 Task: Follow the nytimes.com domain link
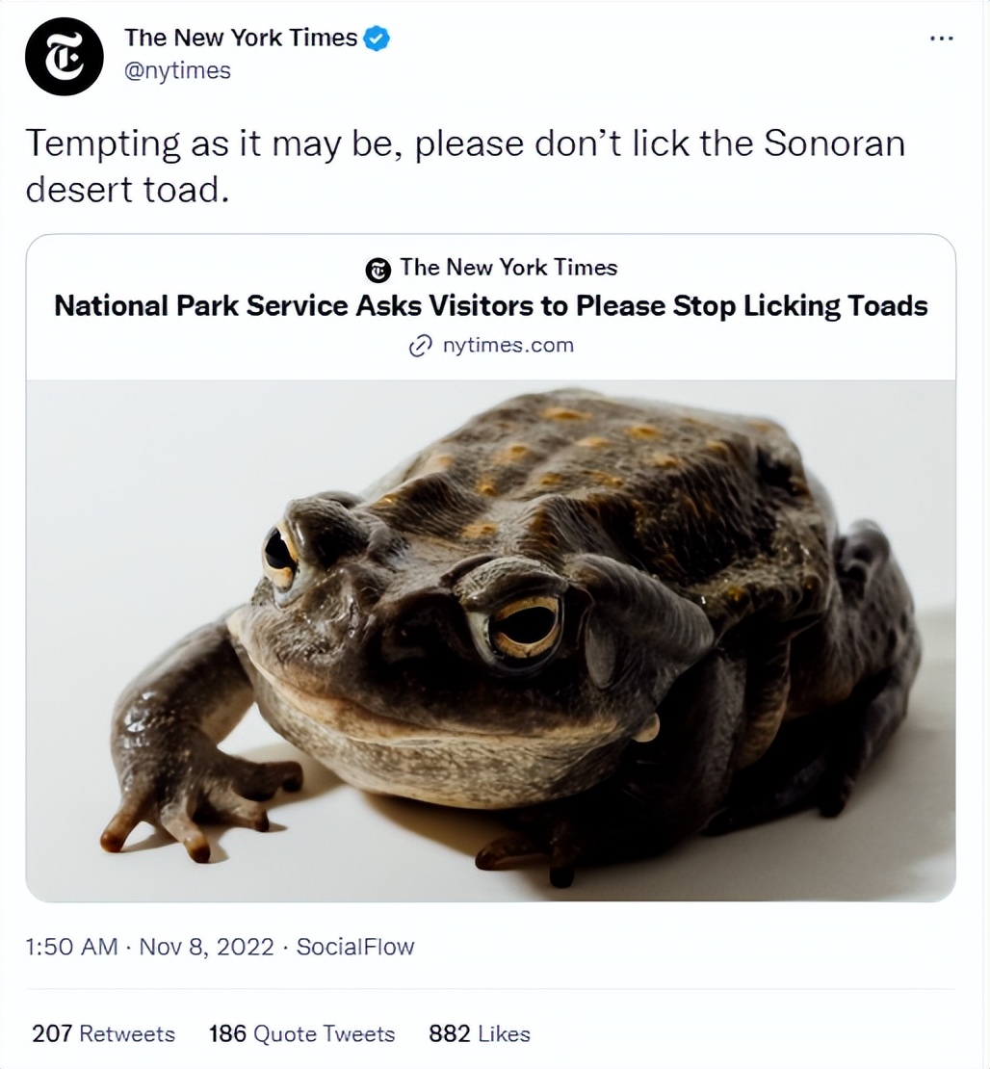coord(508,345)
